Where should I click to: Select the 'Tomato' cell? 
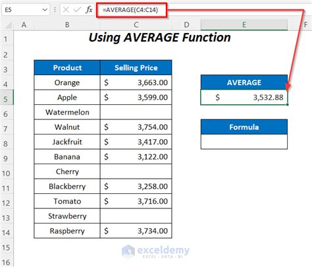[67, 201]
